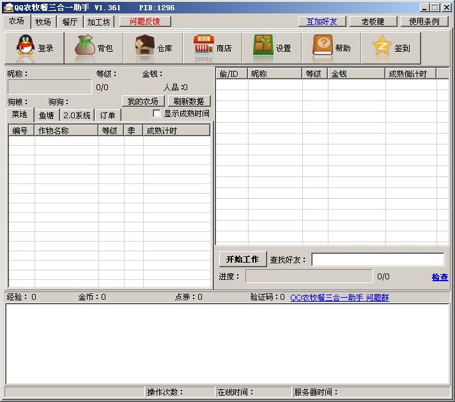455x402 pixels.
Task: Click the 经验：0 status text
Action: pyautogui.click(x=22, y=297)
